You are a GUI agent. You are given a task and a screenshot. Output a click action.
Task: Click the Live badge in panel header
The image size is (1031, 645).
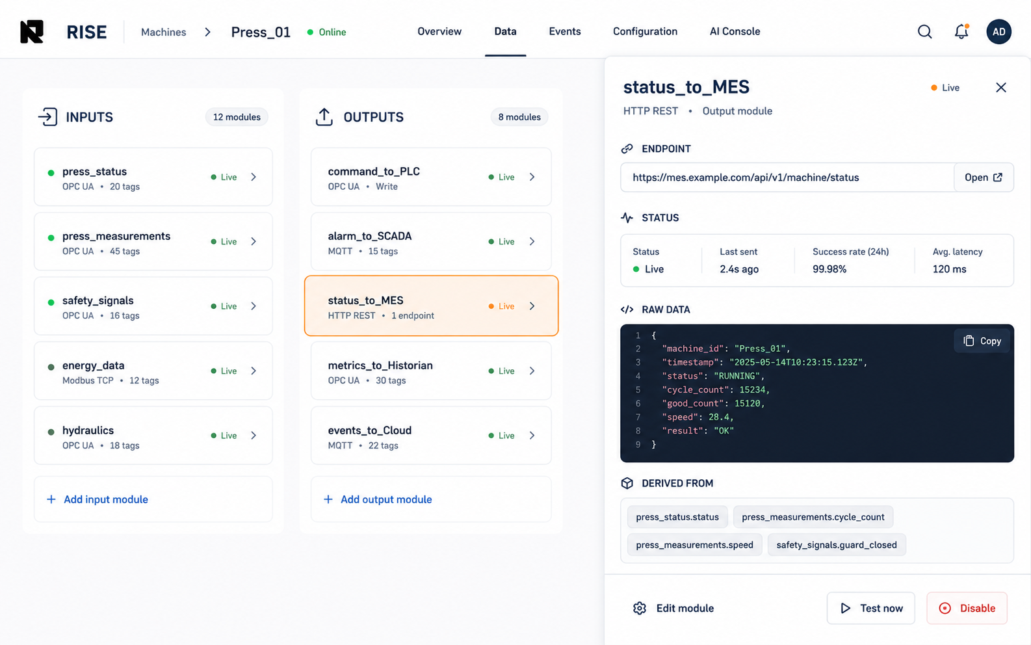click(945, 88)
